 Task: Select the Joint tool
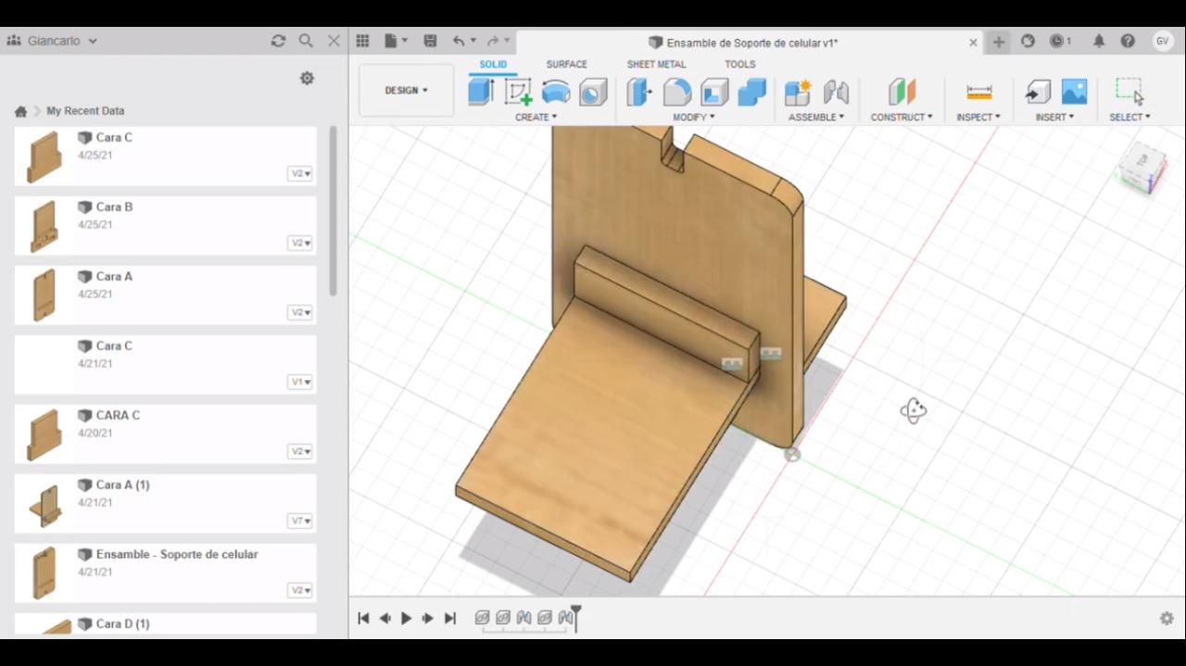pos(836,92)
